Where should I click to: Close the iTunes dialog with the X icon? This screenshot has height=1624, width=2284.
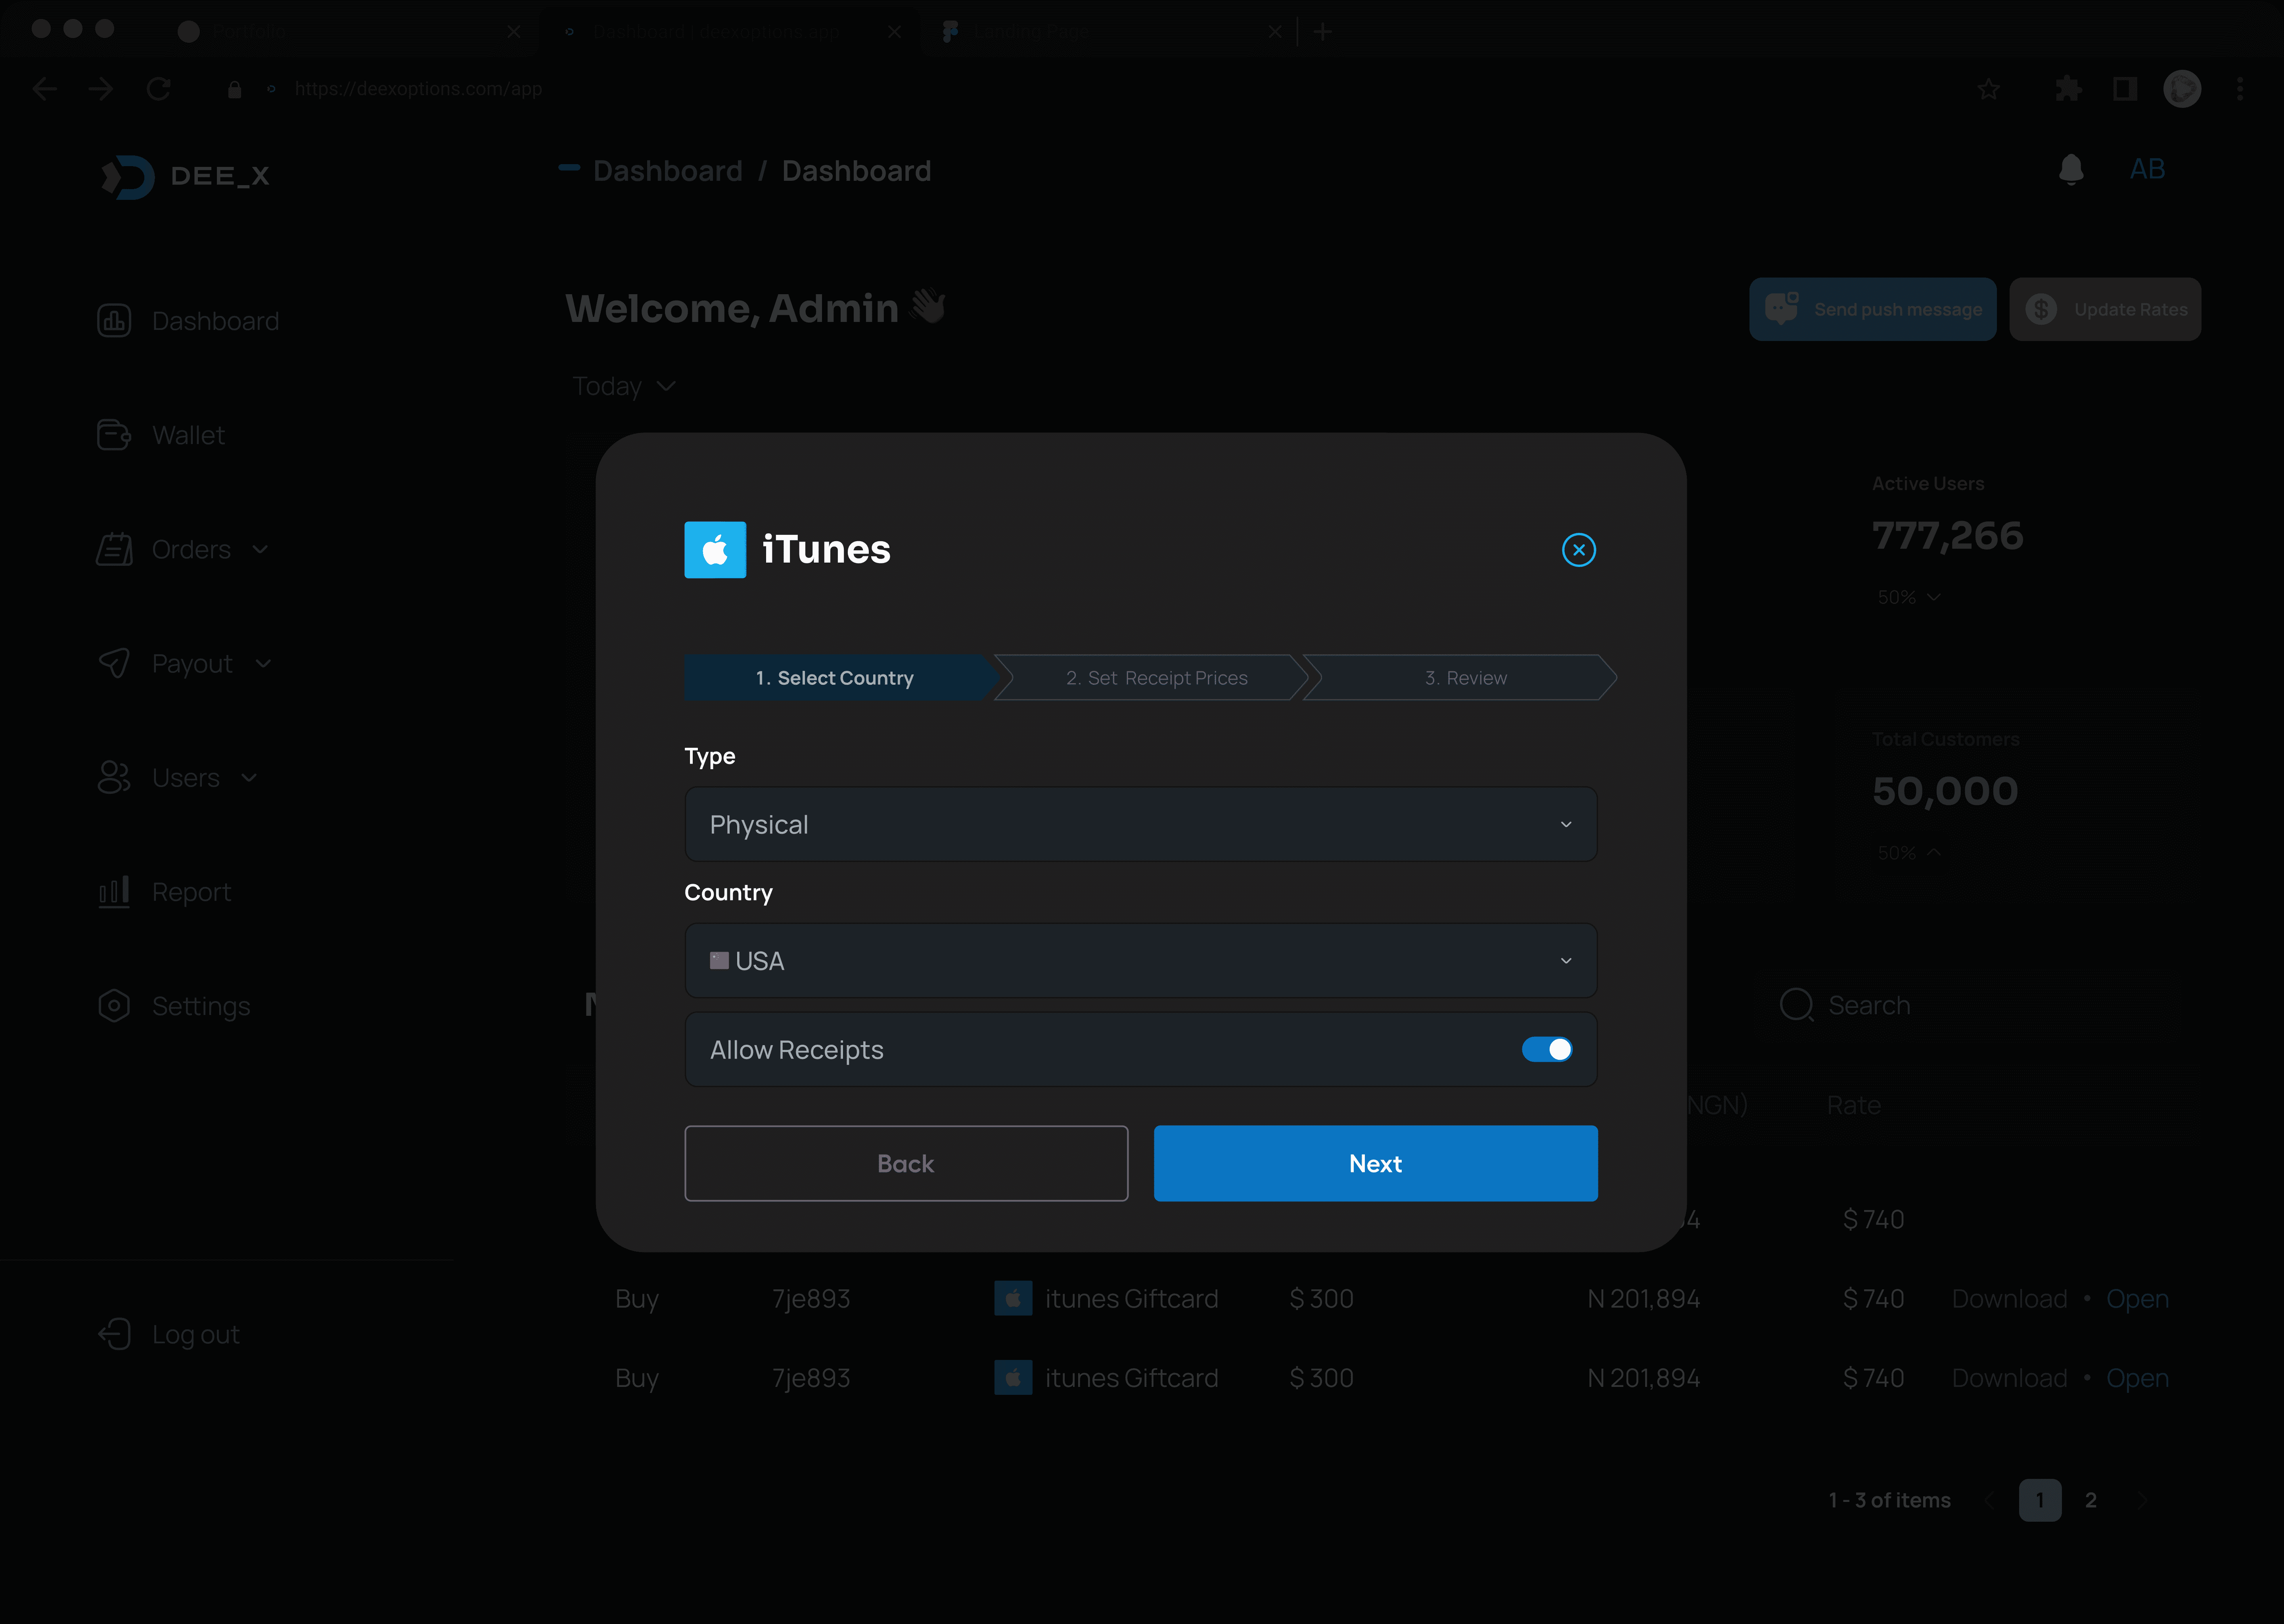(x=1578, y=550)
